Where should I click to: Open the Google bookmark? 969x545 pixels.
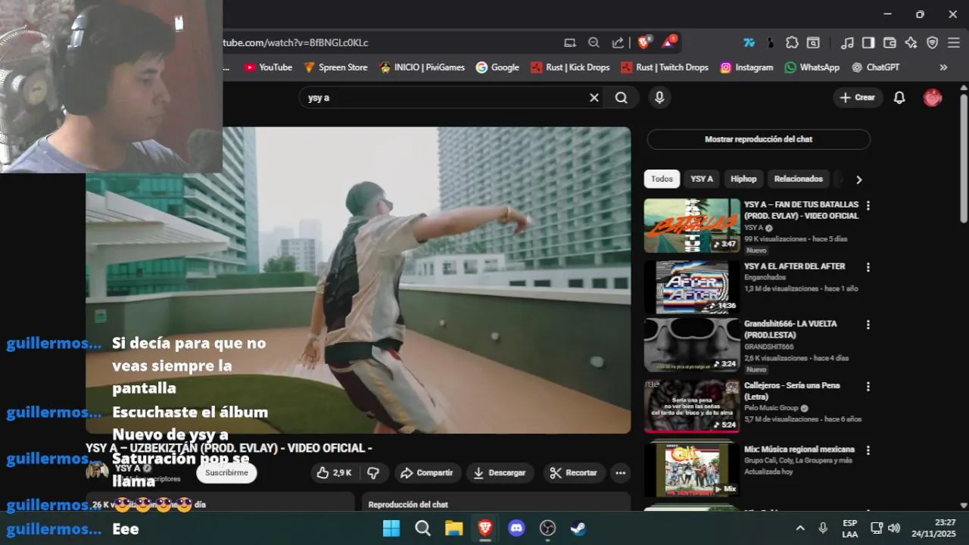click(x=497, y=67)
